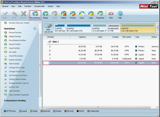Click the Wipe Partition operation icon

tap(6, 91)
